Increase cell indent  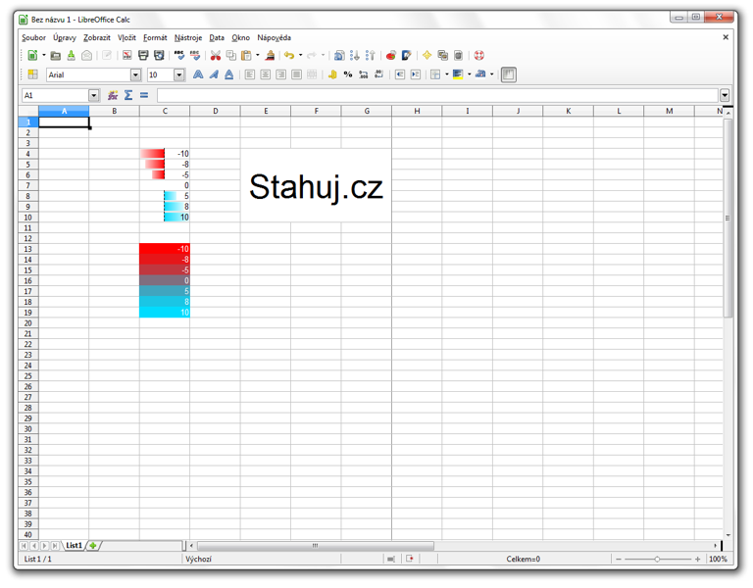[x=416, y=74]
